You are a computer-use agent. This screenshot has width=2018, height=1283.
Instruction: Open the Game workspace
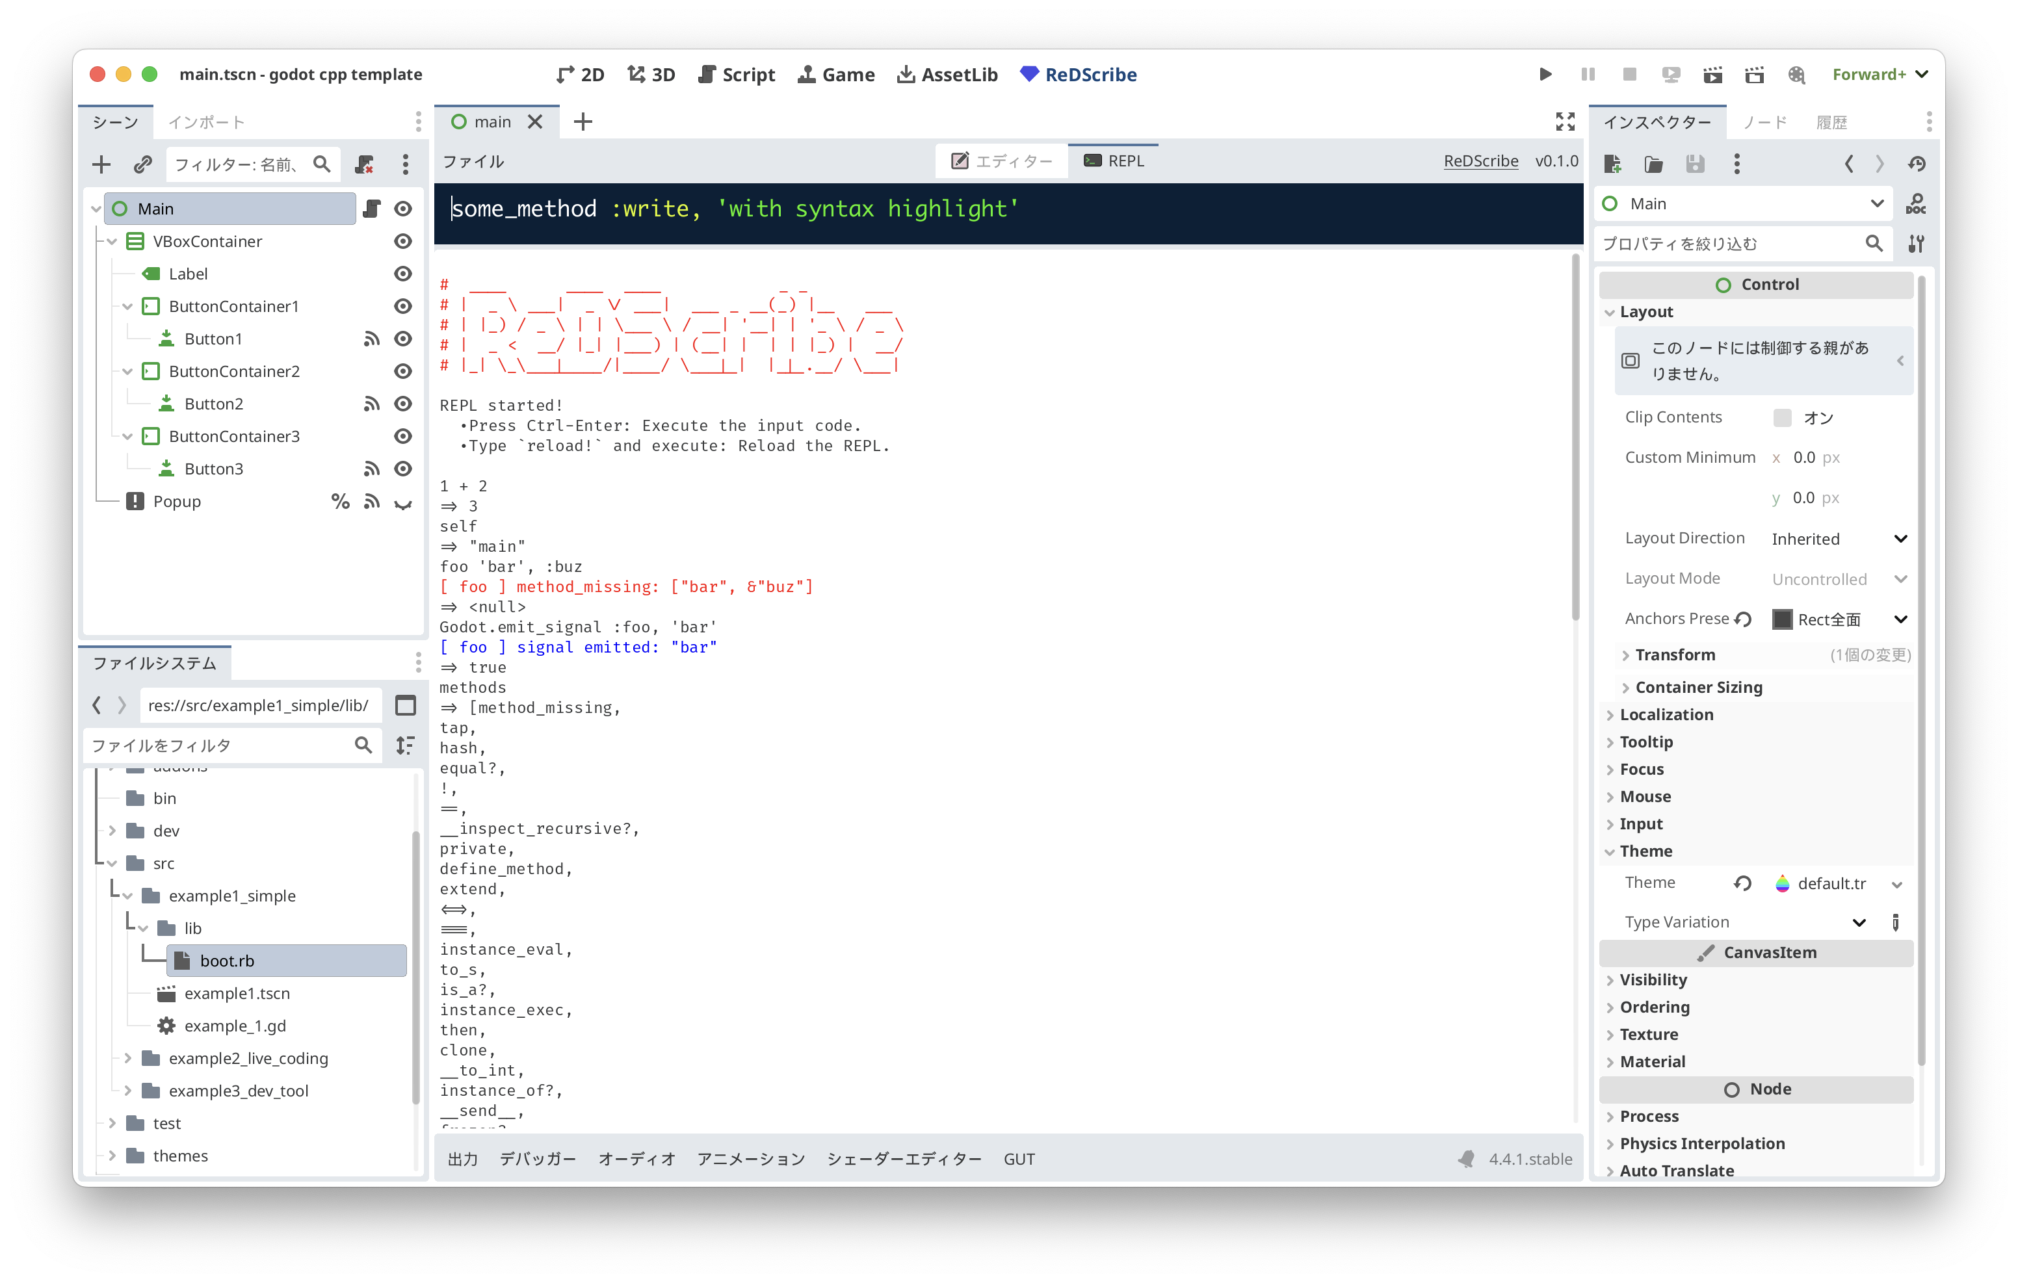pyautogui.click(x=835, y=75)
